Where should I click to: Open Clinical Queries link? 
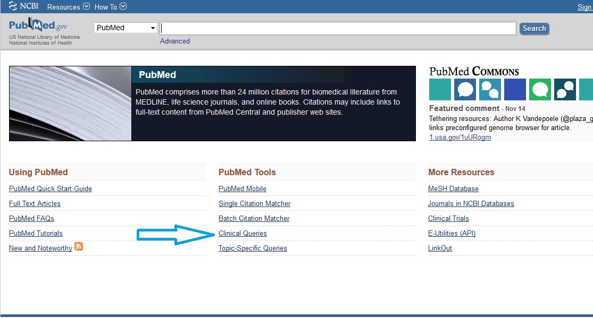tap(243, 234)
